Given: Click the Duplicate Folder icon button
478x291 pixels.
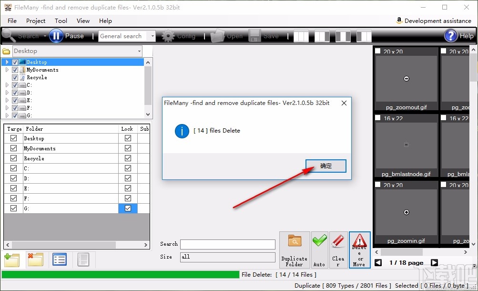Looking at the screenshot, I should click(295, 250).
